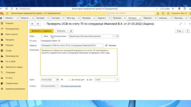Open Справочники section in sidebar
Image resolution: width=191 pixels, height=107 pixels.
[12, 83]
